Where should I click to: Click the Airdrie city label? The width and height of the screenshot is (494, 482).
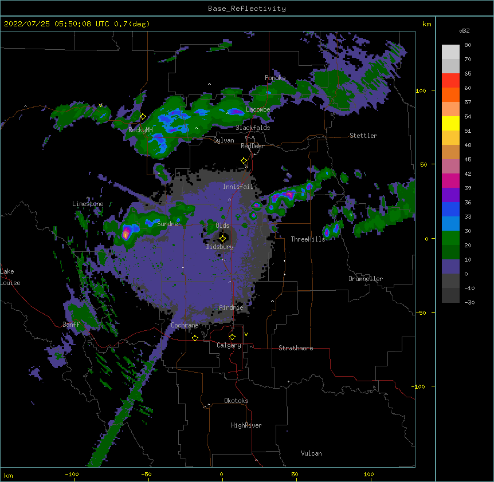click(x=232, y=307)
